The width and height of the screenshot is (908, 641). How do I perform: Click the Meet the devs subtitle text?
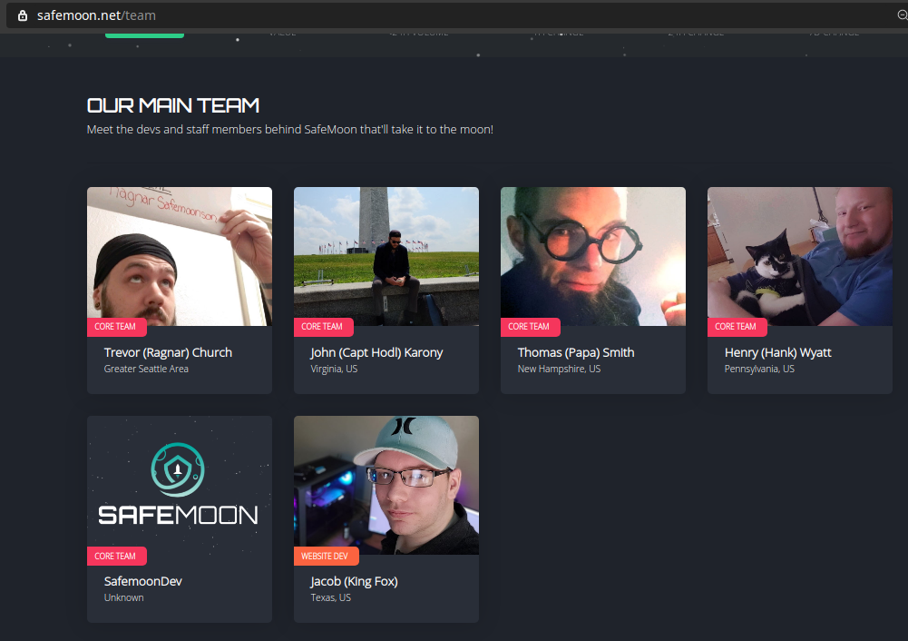coord(289,129)
